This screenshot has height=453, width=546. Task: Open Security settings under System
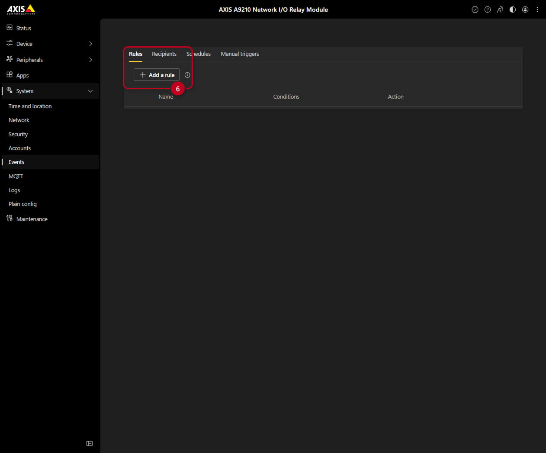(18, 134)
